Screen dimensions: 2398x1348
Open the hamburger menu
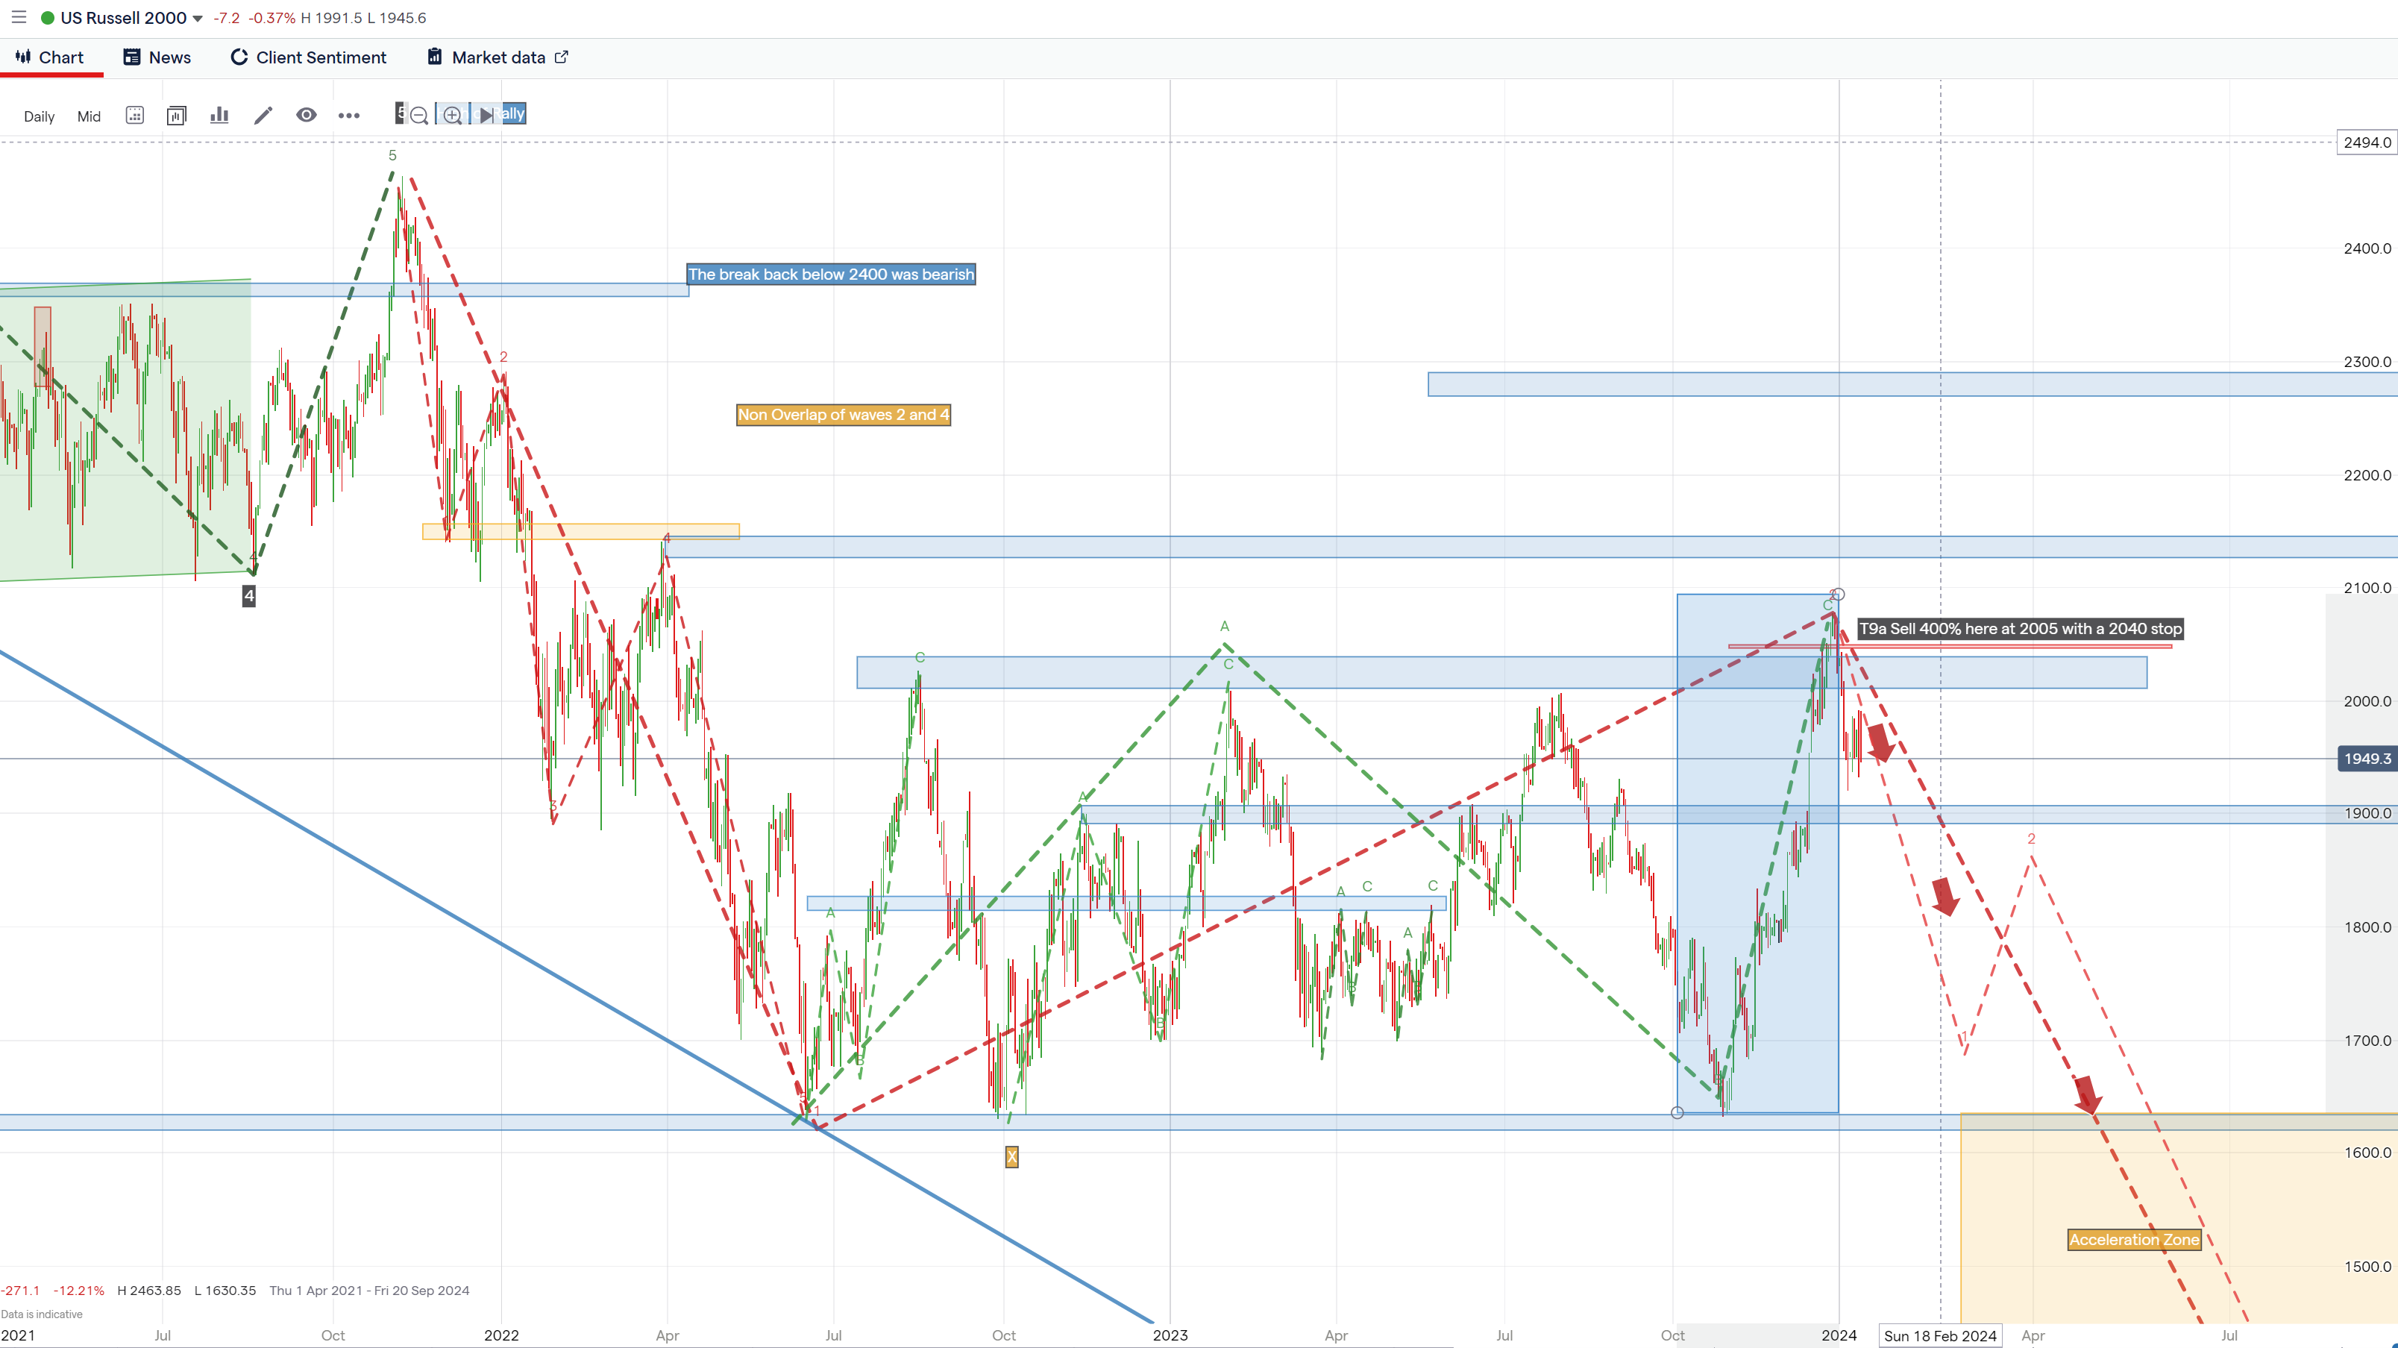point(18,18)
